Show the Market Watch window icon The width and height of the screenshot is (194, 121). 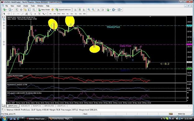17,10
